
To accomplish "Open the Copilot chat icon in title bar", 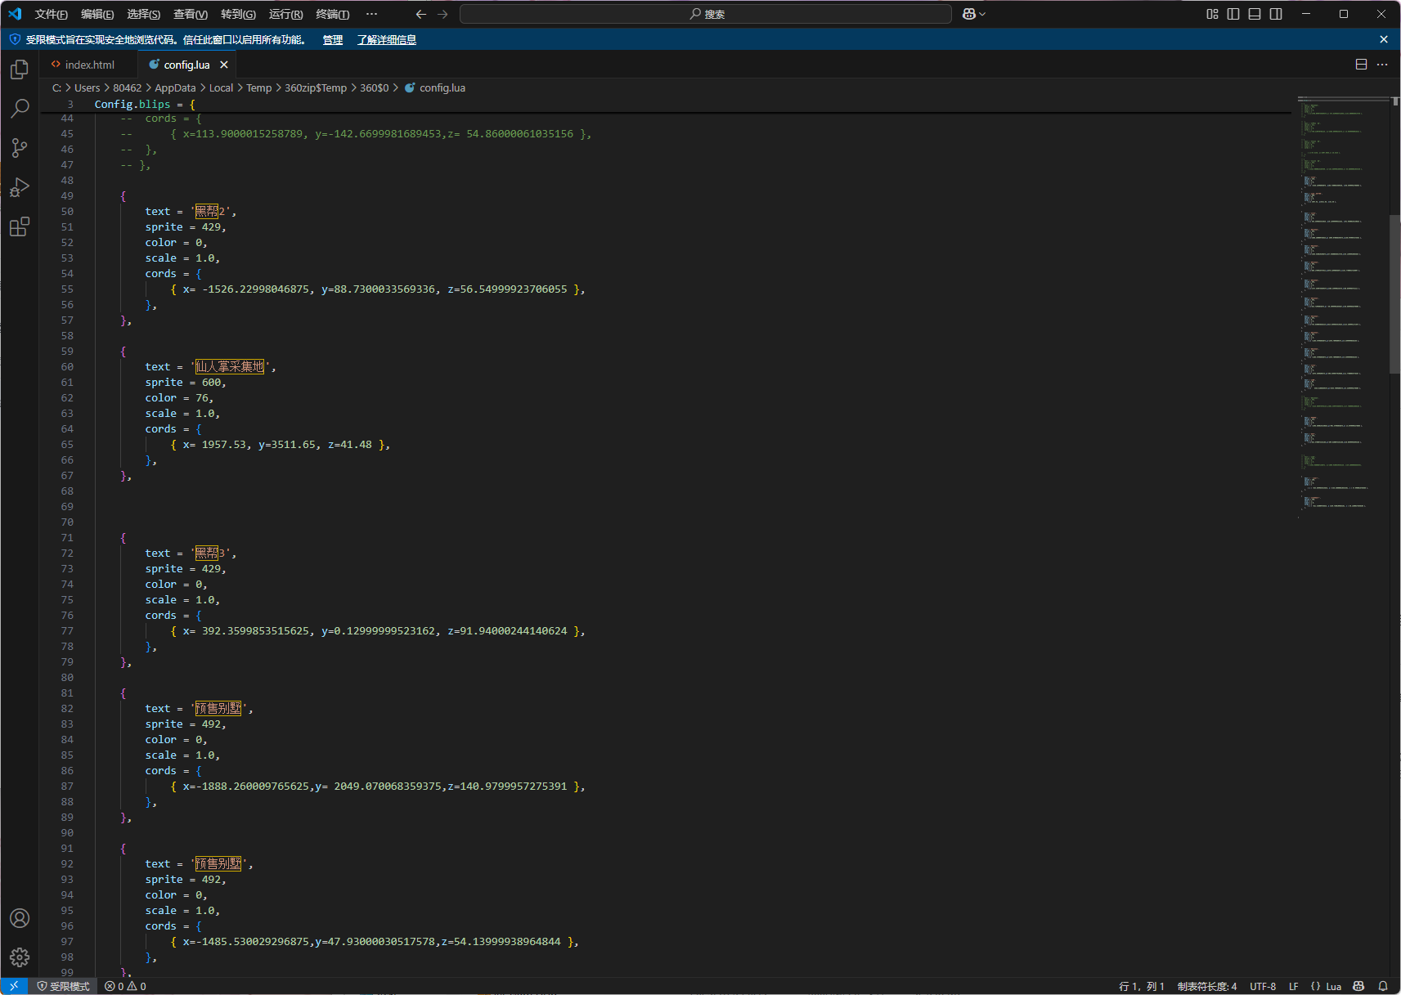I will tap(969, 14).
